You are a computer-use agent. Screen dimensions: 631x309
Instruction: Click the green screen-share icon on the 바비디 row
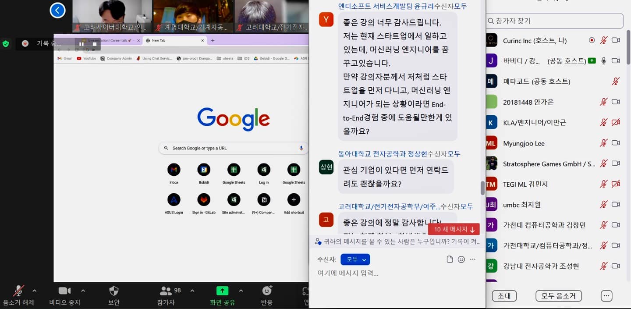point(592,61)
